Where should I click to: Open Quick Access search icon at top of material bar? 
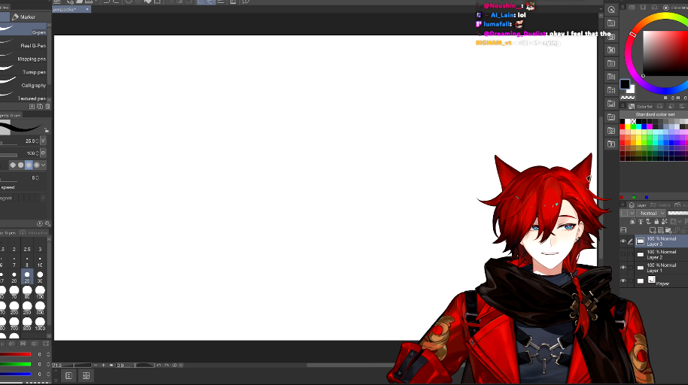tap(611, 10)
